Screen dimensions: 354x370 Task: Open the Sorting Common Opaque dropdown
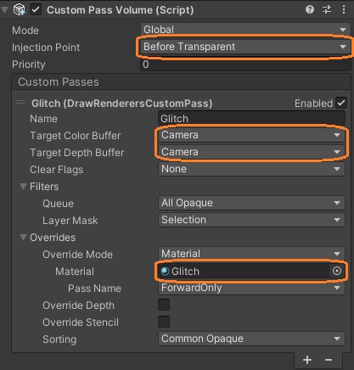click(x=251, y=339)
